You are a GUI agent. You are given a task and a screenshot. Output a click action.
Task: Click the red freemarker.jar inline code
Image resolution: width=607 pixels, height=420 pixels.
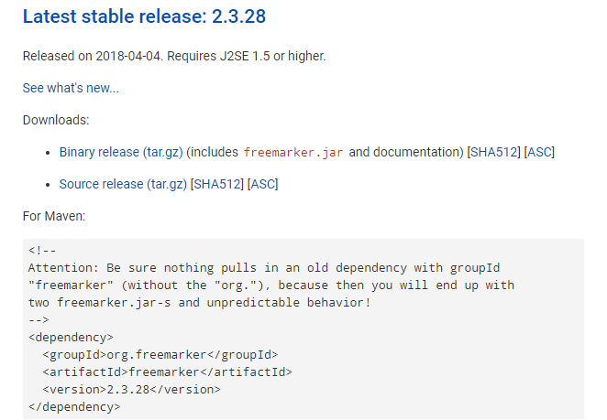293,153
